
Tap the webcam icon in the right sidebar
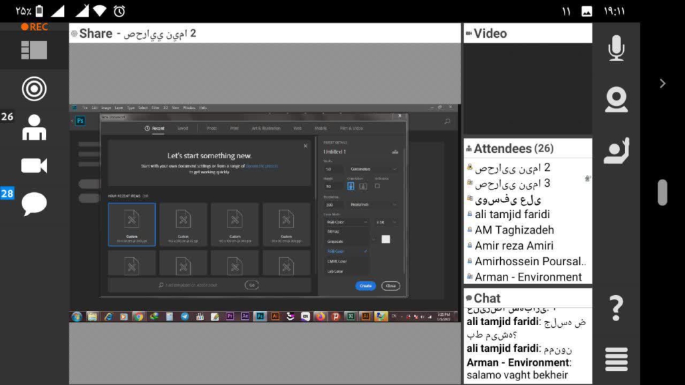click(616, 100)
